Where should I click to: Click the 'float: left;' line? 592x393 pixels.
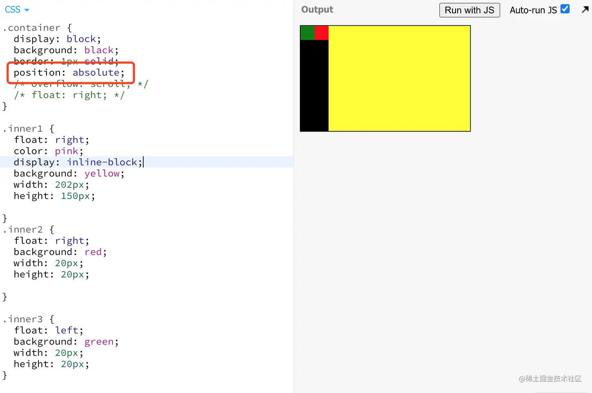pos(49,330)
